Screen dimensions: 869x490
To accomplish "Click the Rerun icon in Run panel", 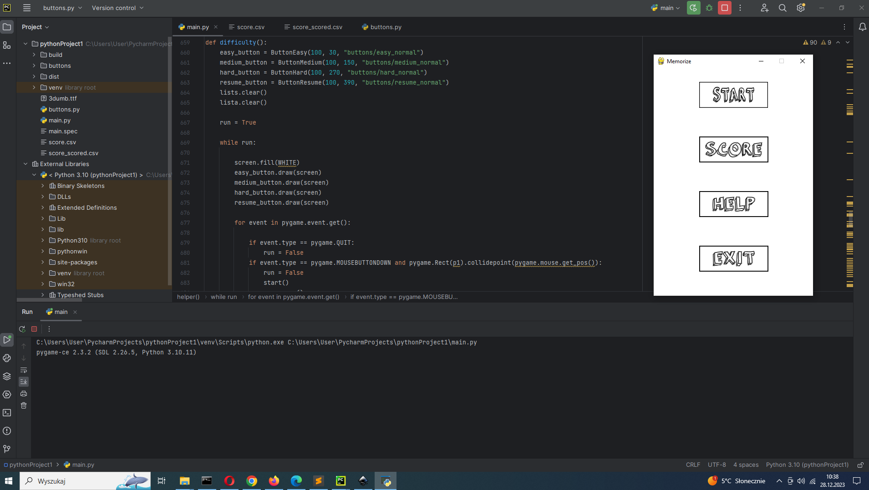I will point(22,329).
